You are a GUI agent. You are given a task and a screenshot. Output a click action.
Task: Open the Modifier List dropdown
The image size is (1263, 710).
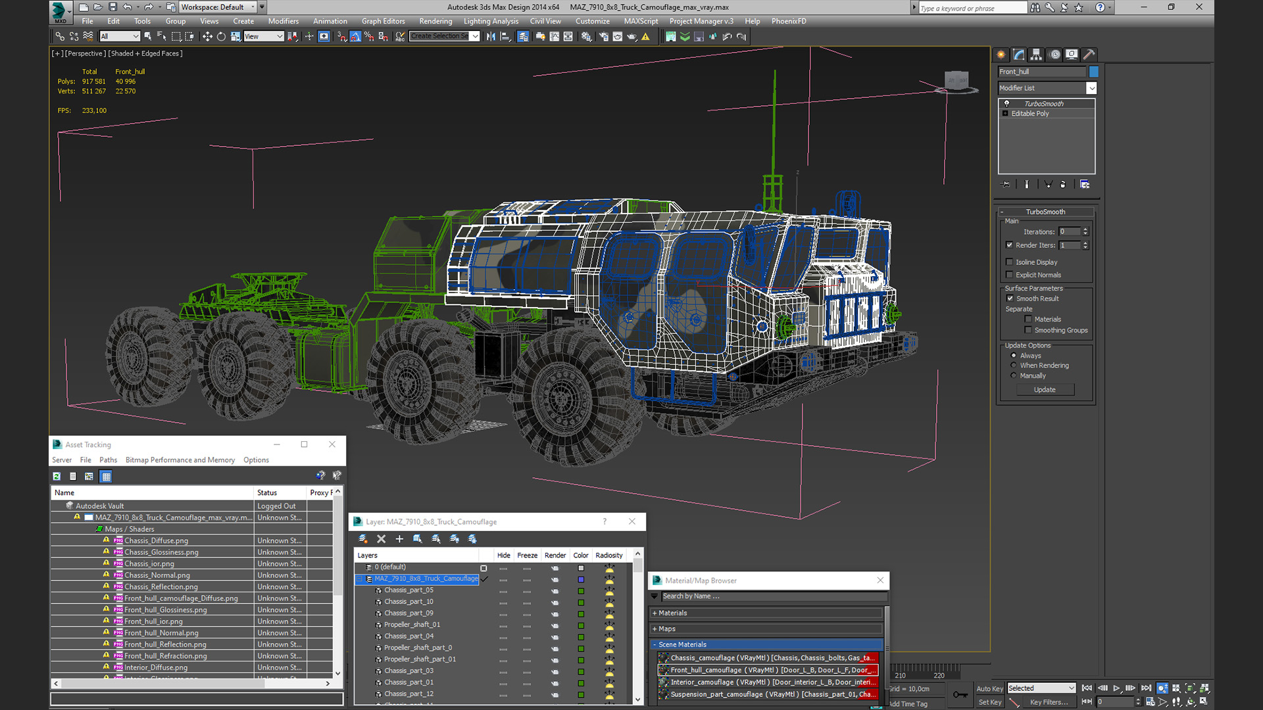1091,88
